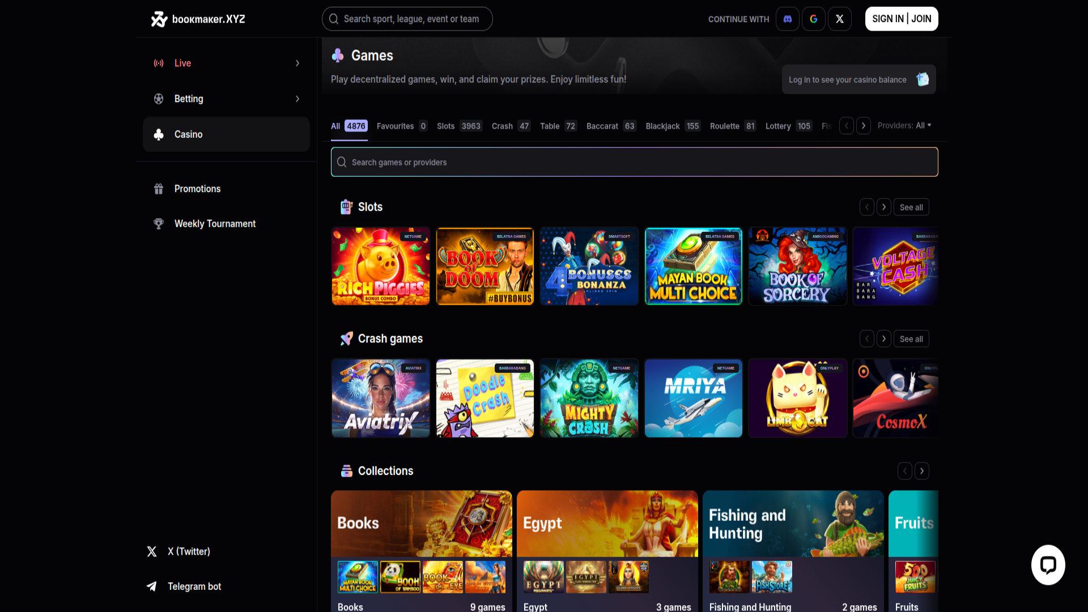Enable the Roulette games filter
Screen dimensions: 1088x612
725,126
